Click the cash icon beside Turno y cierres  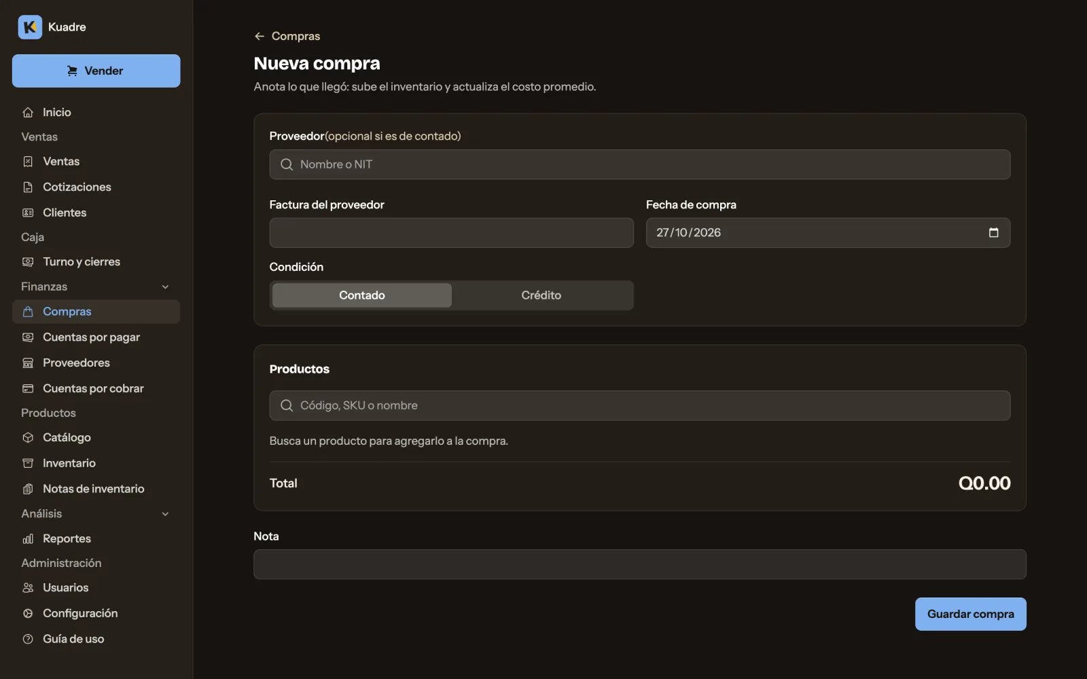(28, 262)
